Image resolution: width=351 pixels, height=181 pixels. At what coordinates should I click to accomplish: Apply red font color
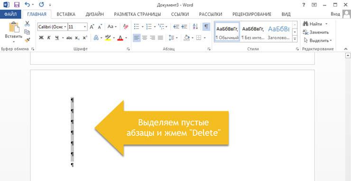[120, 38]
